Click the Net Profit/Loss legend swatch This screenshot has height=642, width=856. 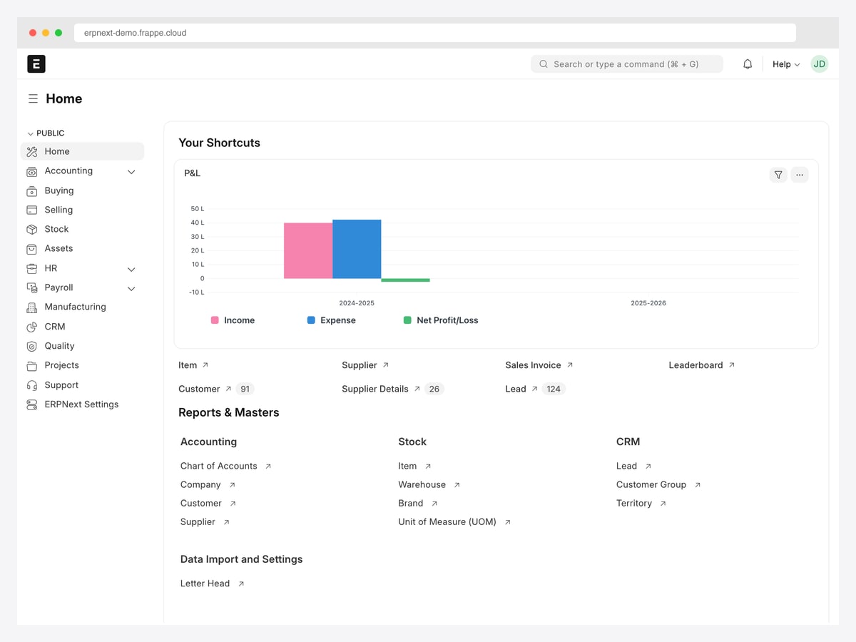pos(407,321)
